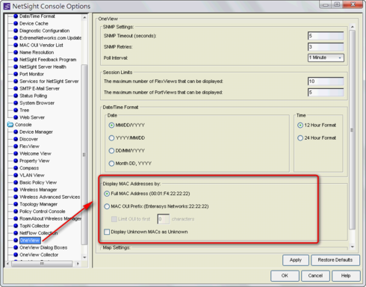Image resolution: width=366 pixels, height=287 pixels.
Task: Select ExtremeNetworks.com Update tree item
Action: (50, 38)
